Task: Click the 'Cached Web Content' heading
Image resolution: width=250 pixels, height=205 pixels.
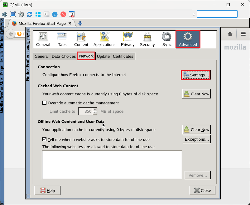Action: point(58,86)
